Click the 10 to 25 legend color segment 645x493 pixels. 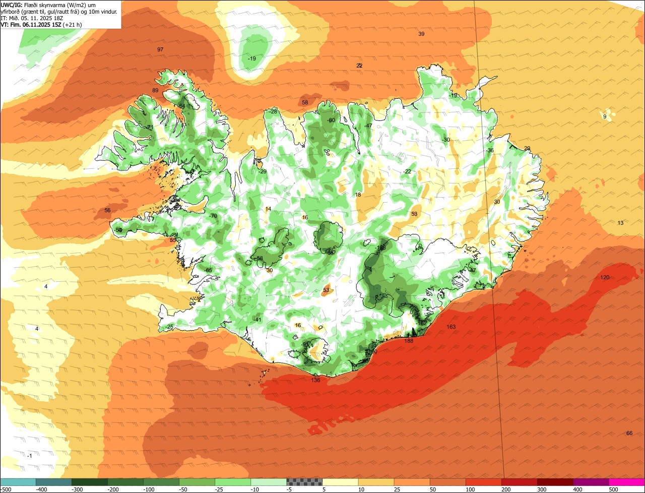coord(375,482)
